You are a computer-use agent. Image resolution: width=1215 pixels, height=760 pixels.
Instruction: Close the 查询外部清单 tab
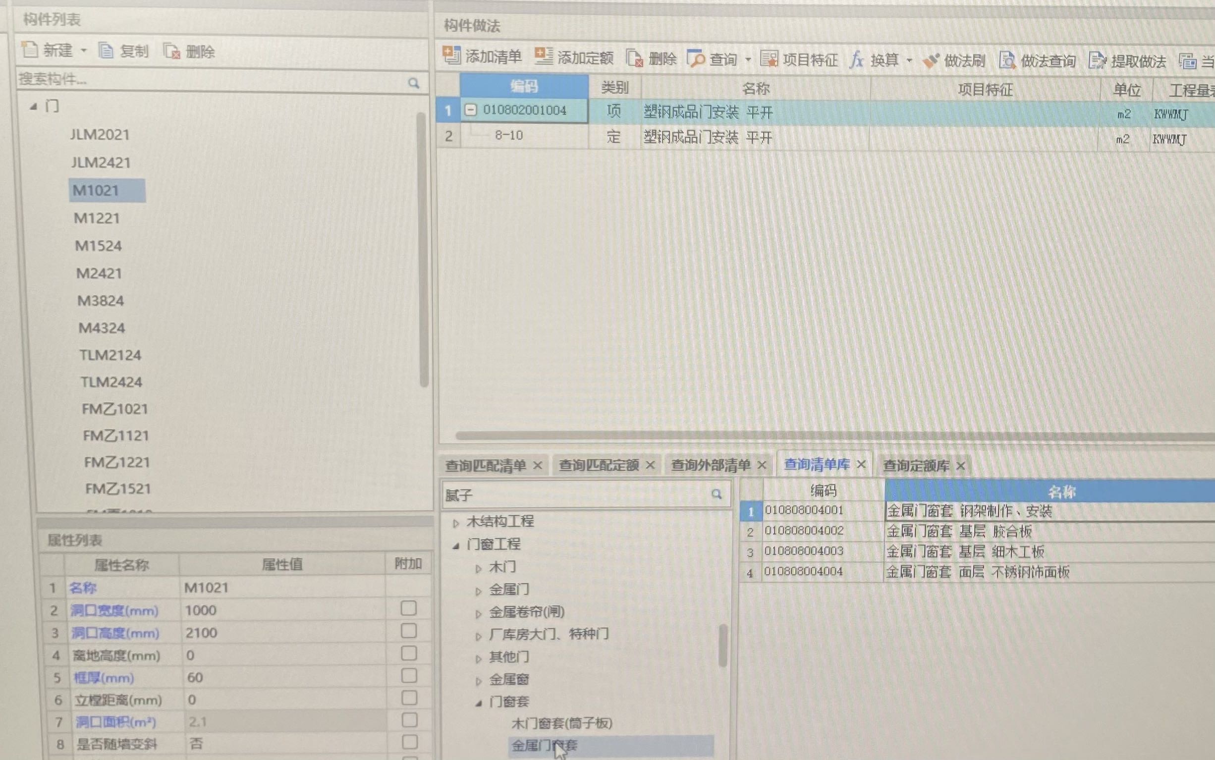point(762,465)
